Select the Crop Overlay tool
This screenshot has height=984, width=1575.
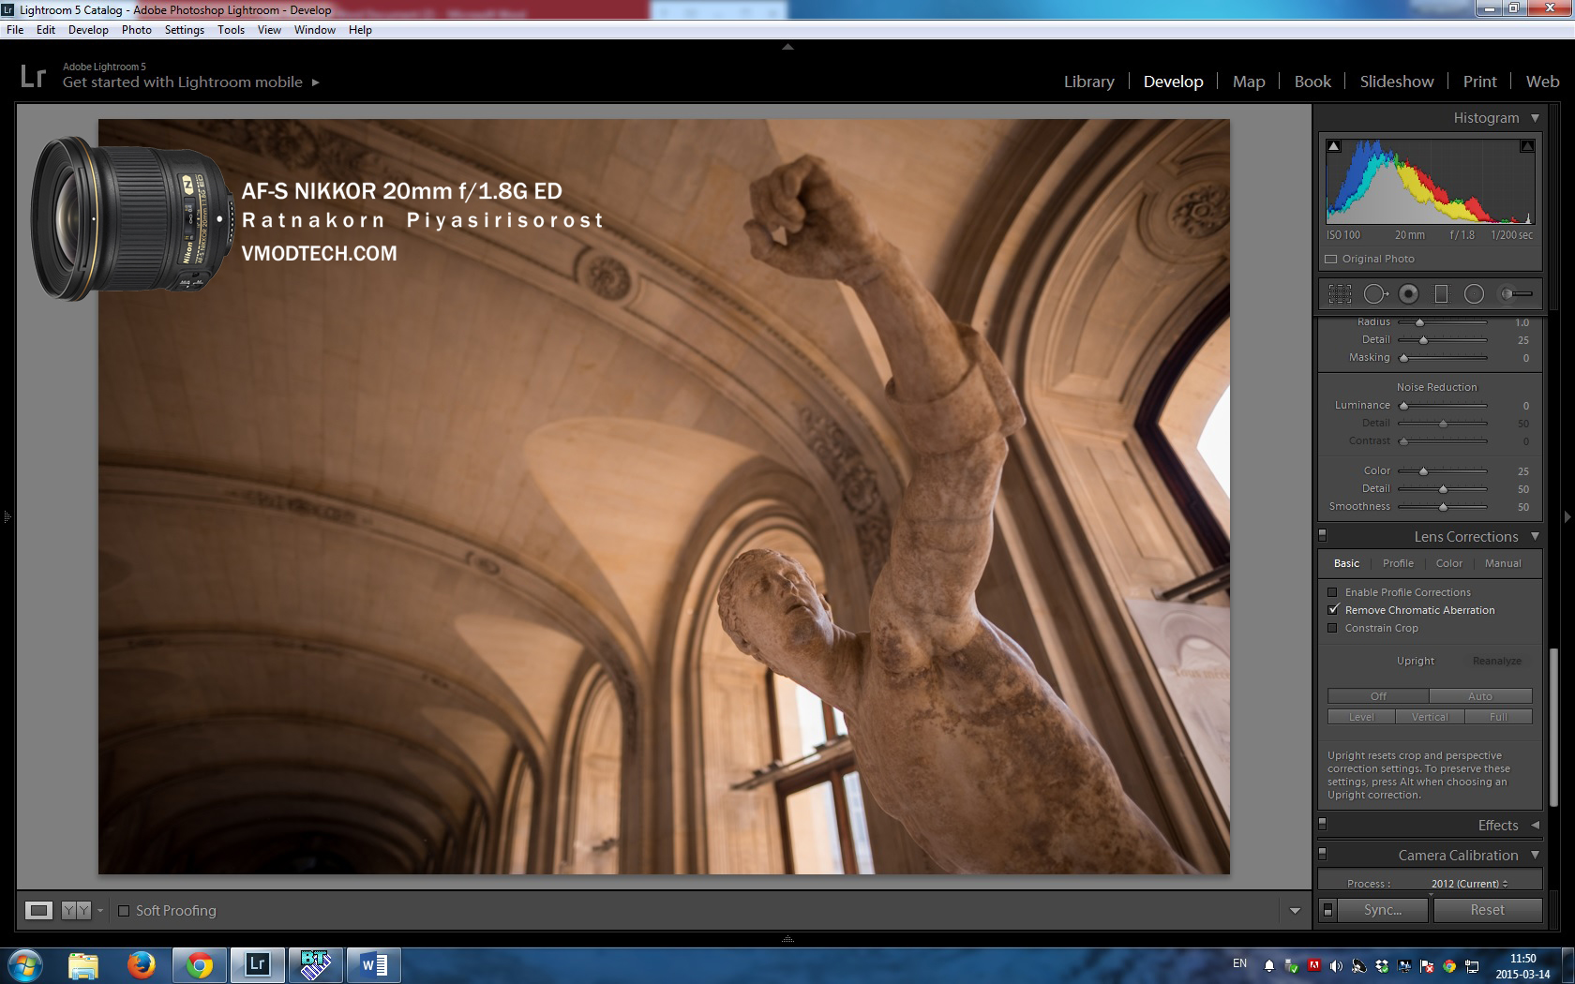point(1340,294)
